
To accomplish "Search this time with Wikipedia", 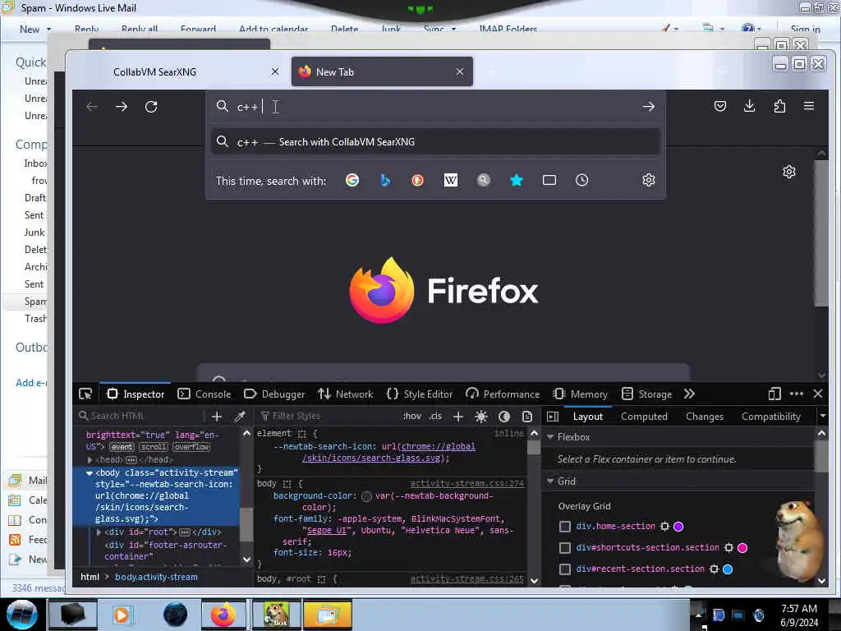I will pos(451,180).
